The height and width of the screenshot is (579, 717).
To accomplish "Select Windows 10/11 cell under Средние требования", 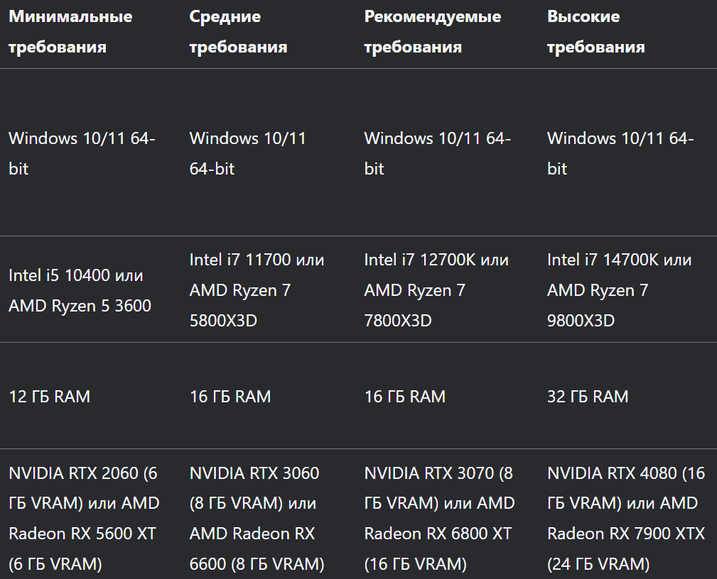I will coord(247,153).
